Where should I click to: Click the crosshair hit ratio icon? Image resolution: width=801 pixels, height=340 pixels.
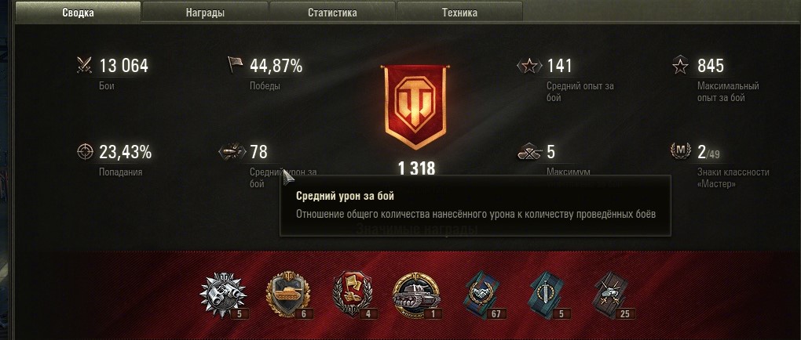click(x=84, y=151)
